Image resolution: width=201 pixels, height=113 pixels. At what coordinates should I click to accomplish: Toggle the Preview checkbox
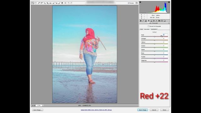coord(128,3)
